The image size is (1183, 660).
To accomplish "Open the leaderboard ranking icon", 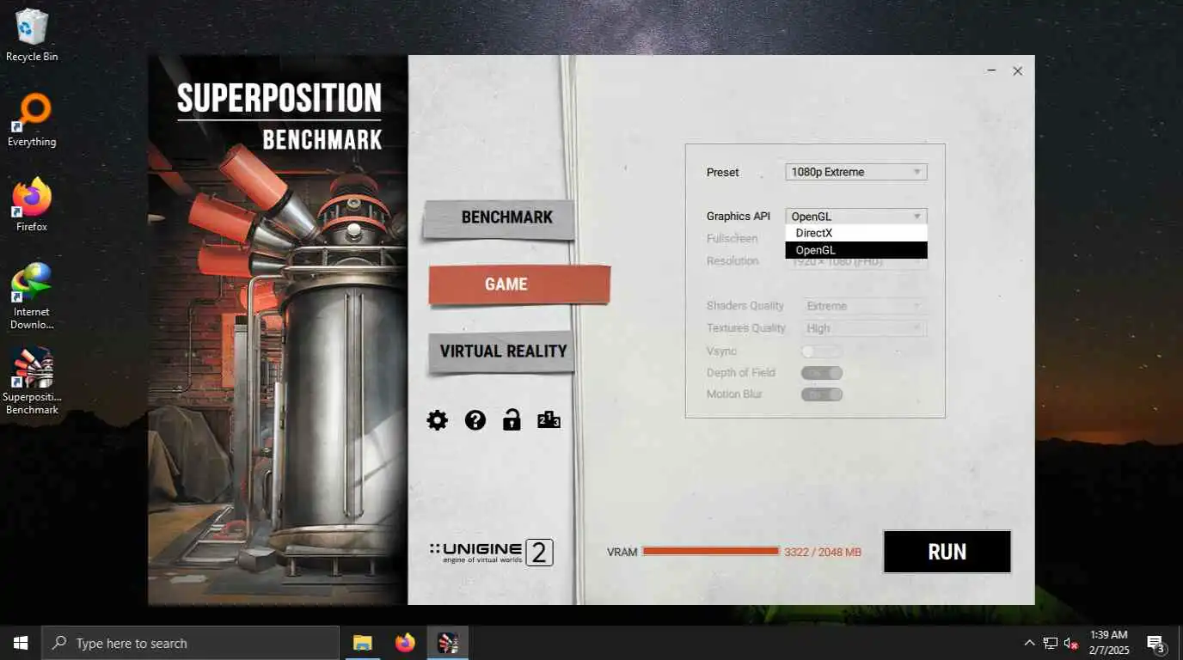I will (549, 419).
